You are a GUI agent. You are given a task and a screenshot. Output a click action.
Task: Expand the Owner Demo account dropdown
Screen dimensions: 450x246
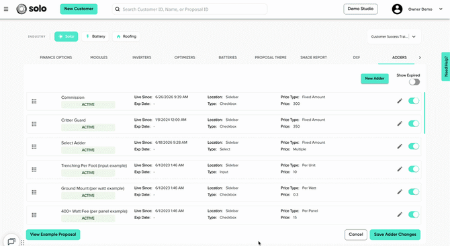441,9
